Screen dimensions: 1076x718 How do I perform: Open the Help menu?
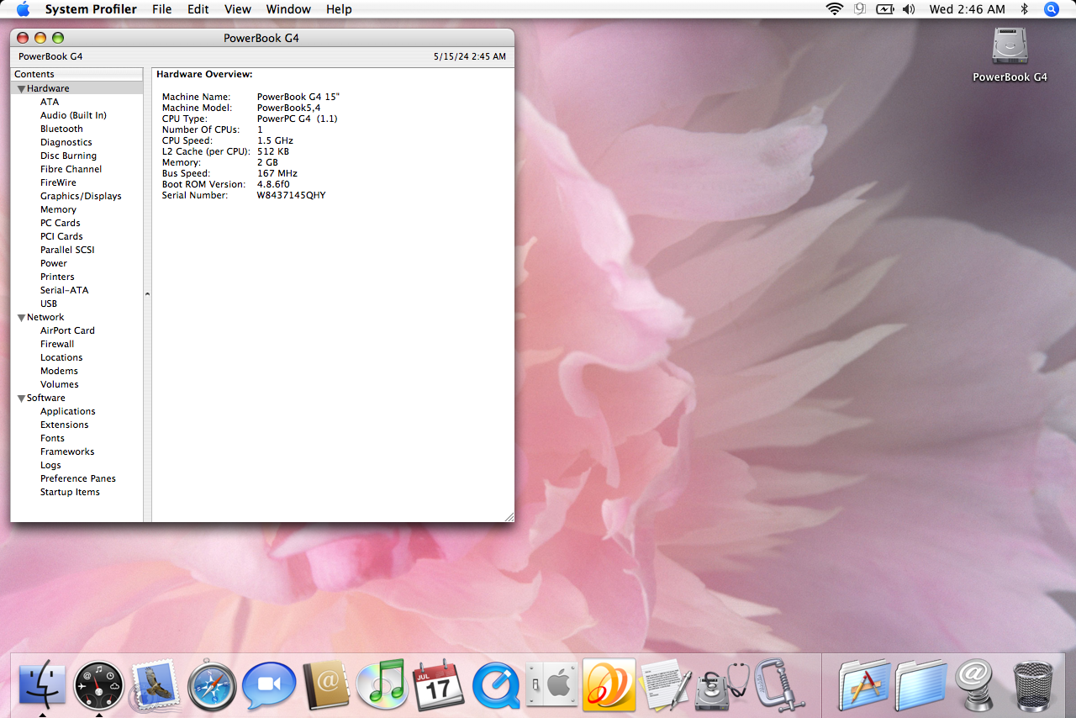[339, 9]
